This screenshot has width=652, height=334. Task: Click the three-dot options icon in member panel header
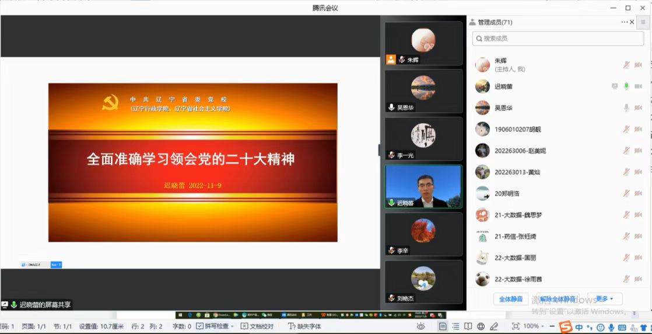click(624, 22)
